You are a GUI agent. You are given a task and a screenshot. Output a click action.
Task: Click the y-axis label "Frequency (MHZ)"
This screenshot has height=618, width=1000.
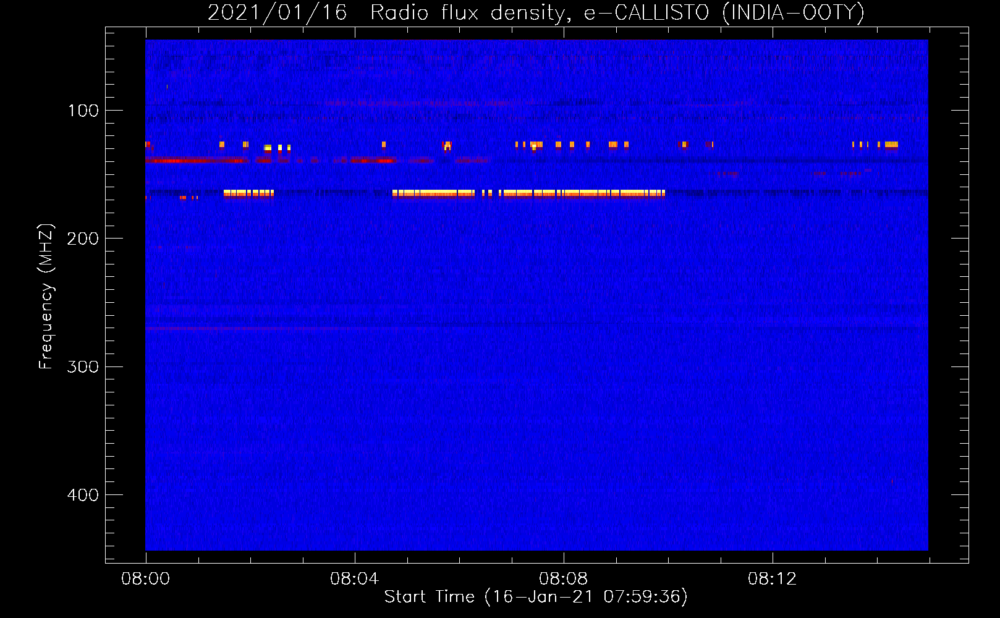pyautogui.click(x=46, y=297)
